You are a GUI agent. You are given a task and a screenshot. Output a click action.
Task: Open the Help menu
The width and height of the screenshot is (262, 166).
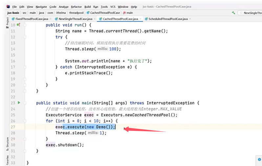134,7
